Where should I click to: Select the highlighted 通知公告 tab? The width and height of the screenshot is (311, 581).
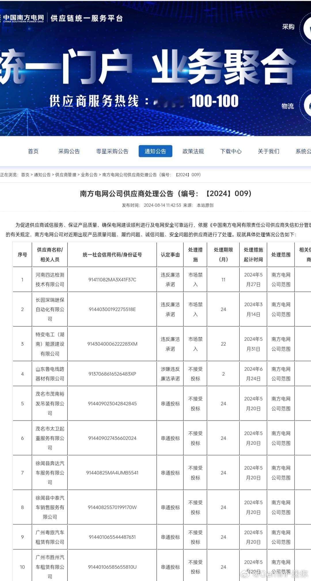pyautogui.click(x=155, y=151)
